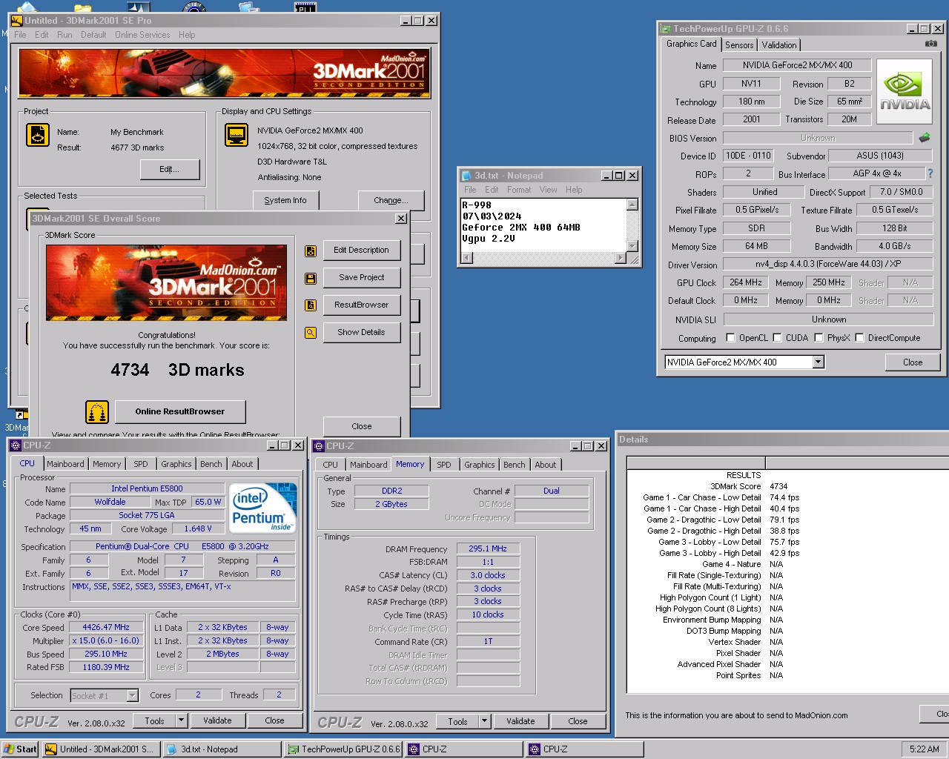The image size is (949, 759).
Task: Click the Show Details magnifier icon
Action: (x=311, y=333)
